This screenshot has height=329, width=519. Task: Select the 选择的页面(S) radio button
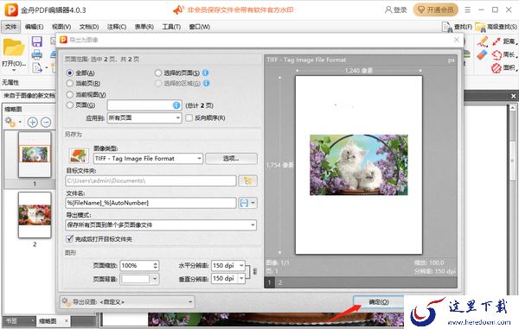click(x=158, y=73)
